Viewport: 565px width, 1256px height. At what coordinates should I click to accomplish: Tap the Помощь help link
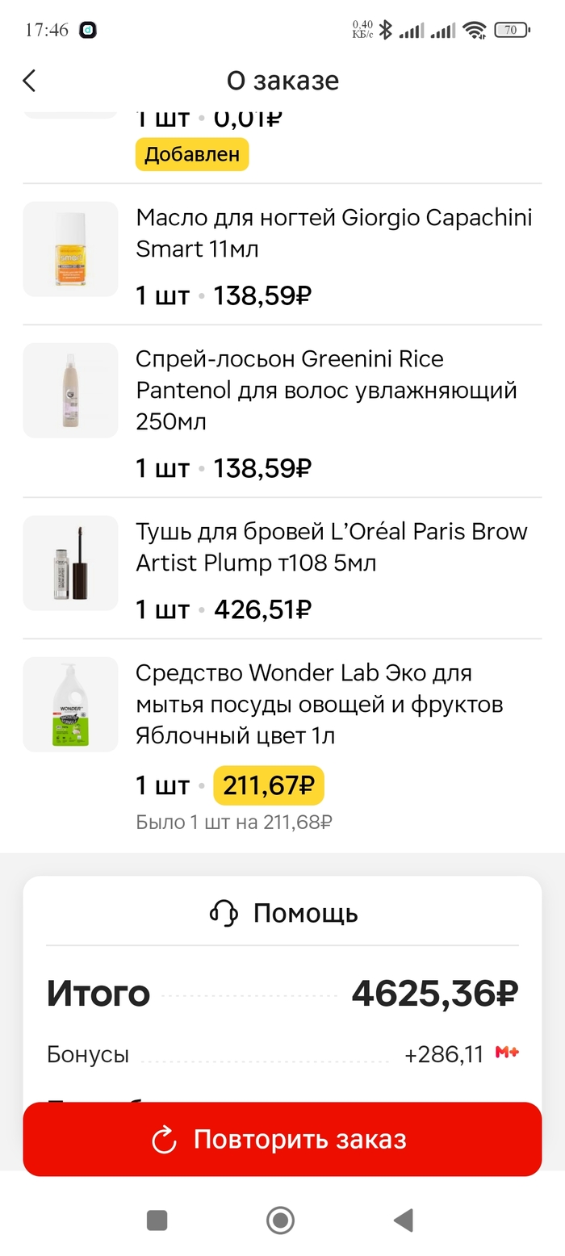[305, 913]
